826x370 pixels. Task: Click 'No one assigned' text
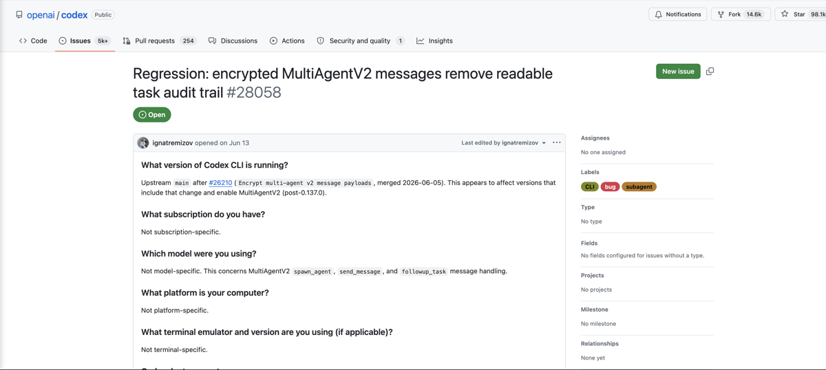(x=603, y=152)
